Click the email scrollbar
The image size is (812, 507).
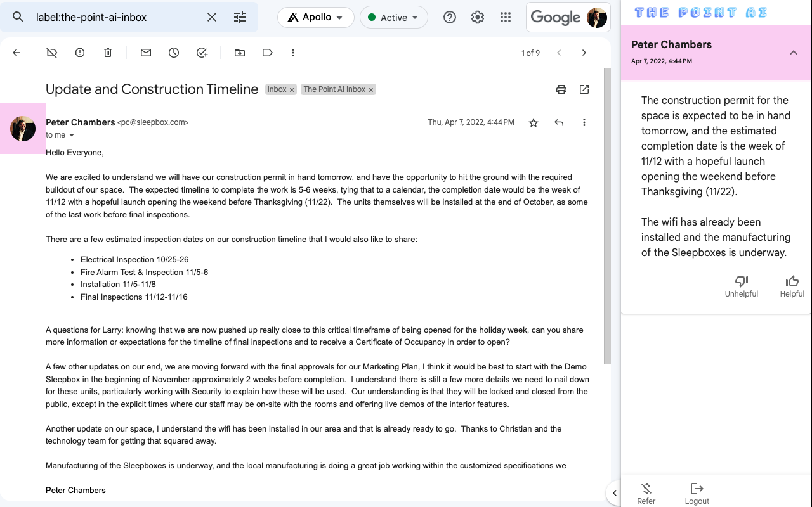click(607, 217)
